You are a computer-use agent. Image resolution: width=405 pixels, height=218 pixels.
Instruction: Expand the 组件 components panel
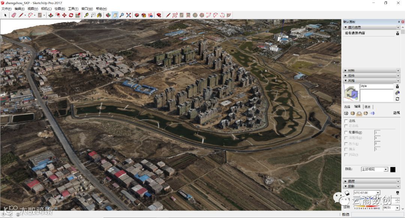(x=346, y=76)
